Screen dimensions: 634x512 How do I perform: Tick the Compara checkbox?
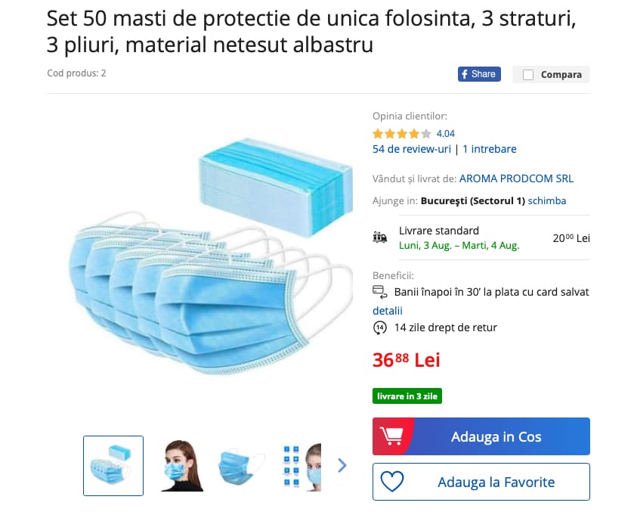pos(528,75)
